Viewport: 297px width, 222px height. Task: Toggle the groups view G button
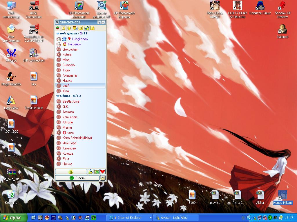click(x=64, y=28)
